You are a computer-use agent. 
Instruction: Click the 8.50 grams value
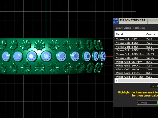149,73
